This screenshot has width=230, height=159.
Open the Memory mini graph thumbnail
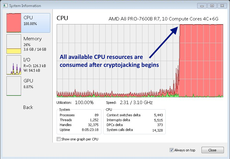point(14,44)
